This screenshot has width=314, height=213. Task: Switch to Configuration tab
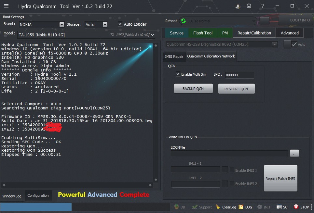(x=38, y=195)
